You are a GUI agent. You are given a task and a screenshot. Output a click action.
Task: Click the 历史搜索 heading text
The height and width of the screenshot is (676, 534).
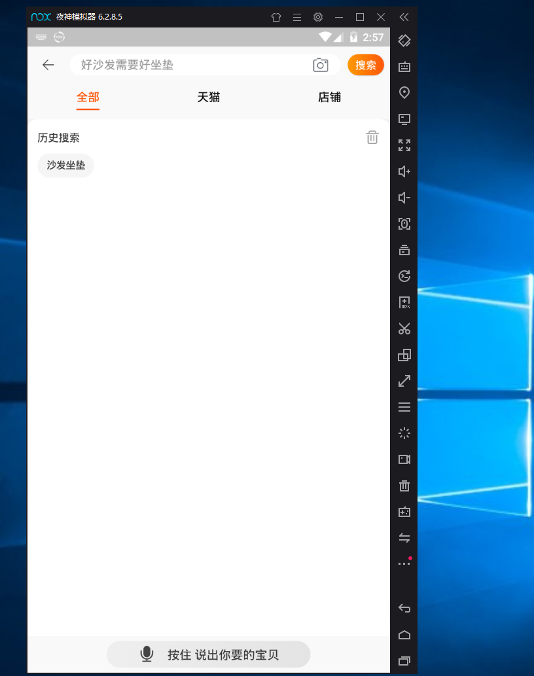(x=59, y=138)
